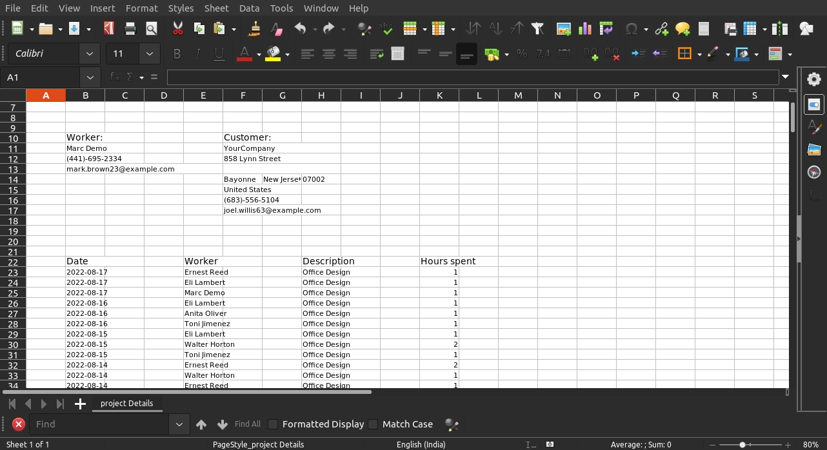This screenshot has width=827, height=450.
Task: Click Clear Direct Formatting eraser icon
Action: pyautogui.click(x=276, y=28)
